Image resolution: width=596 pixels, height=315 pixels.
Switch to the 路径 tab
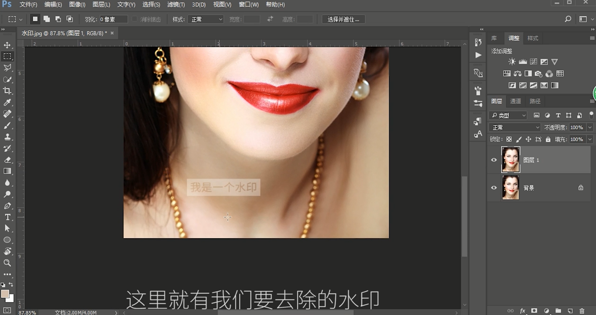coord(535,101)
